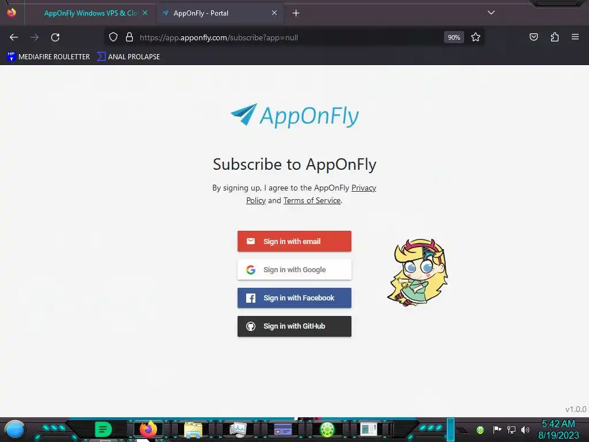Sign in with Google
The height and width of the screenshot is (442, 589).
click(294, 269)
